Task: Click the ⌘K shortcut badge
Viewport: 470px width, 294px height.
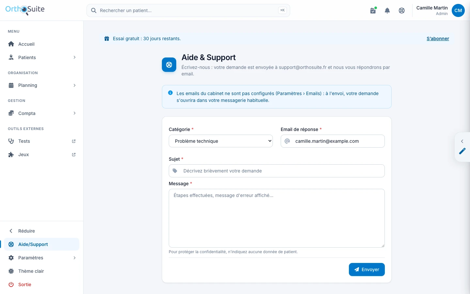Action: pos(282,10)
